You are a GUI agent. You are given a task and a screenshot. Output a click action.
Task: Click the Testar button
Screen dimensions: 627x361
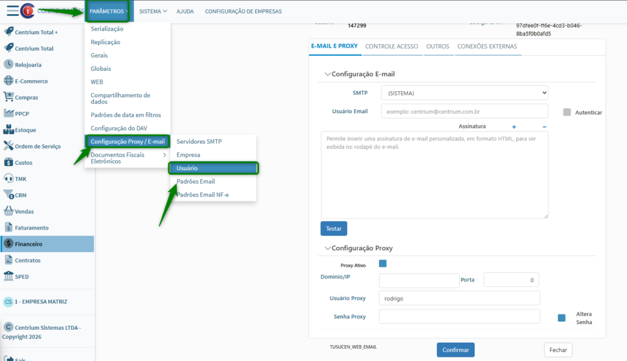coord(334,228)
